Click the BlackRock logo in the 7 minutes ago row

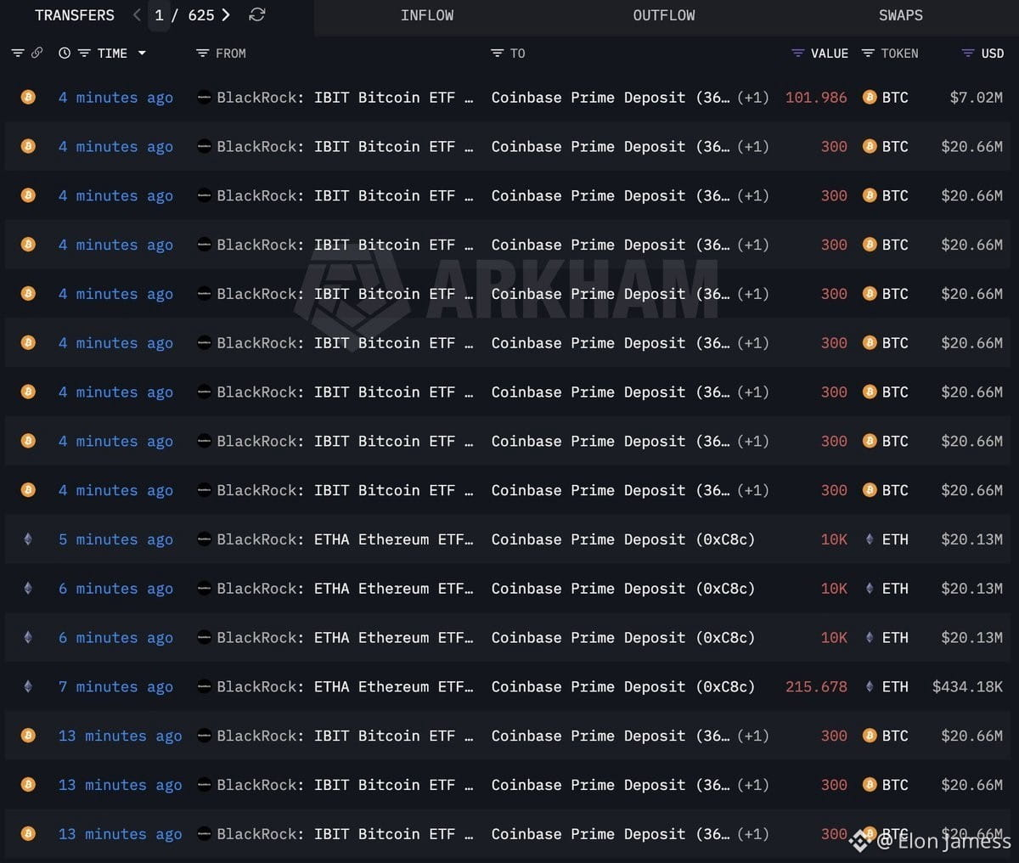click(204, 686)
